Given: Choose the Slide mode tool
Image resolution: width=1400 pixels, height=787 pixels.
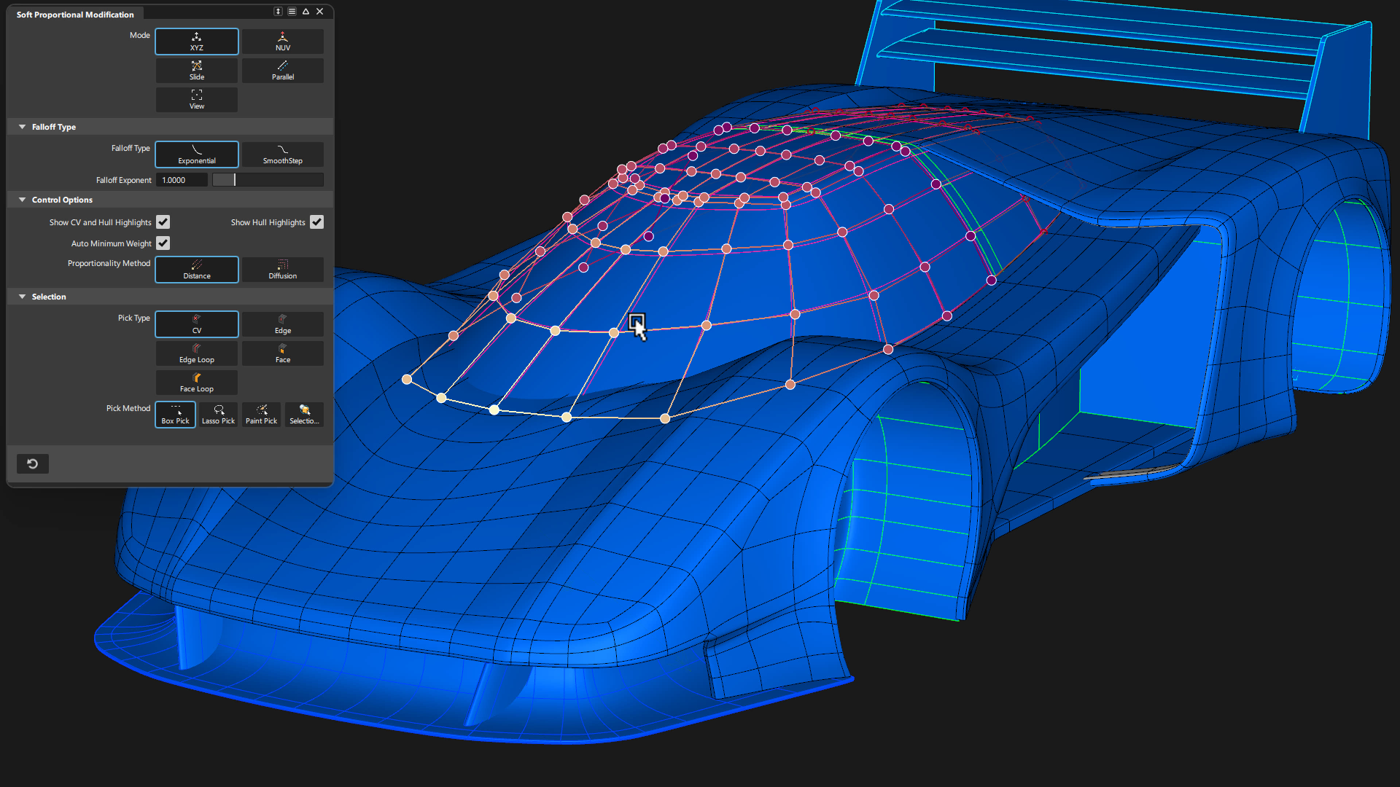Looking at the screenshot, I should coord(196,71).
